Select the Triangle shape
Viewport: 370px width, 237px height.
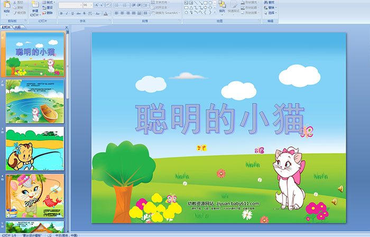[x=191, y=8]
